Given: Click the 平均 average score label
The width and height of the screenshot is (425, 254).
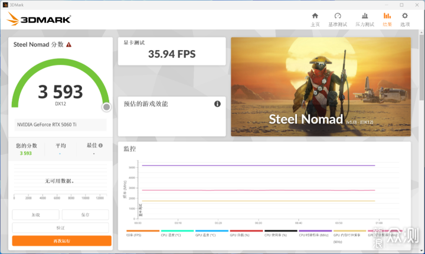Looking at the screenshot, I should pyautogui.click(x=61, y=146).
